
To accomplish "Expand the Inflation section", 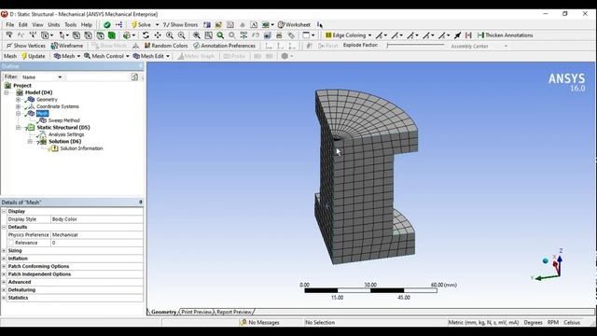I will click(x=4, y=259).
